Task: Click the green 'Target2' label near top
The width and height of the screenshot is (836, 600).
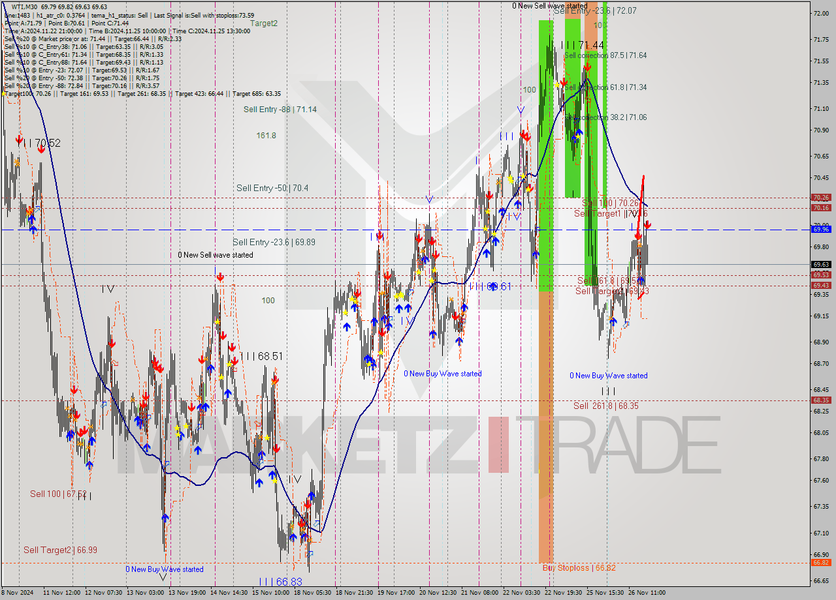Action: [264, 23]
